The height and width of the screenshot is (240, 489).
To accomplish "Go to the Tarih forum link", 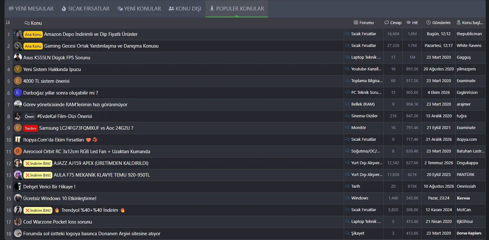I will pos(355,186).
